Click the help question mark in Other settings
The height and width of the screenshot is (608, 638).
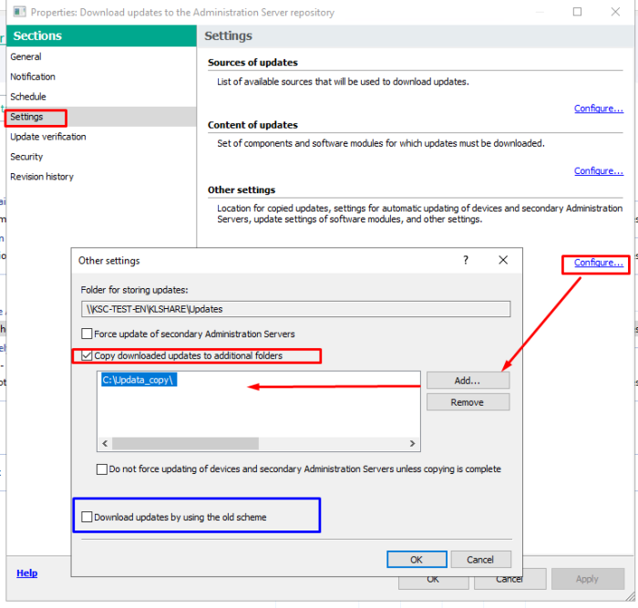pos(466,260)
